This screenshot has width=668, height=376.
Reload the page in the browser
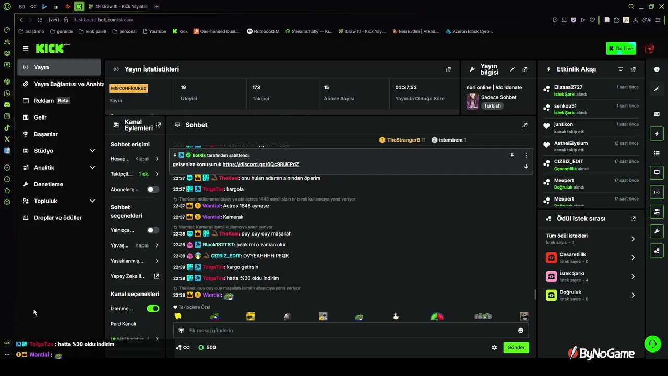coord(39,20)
